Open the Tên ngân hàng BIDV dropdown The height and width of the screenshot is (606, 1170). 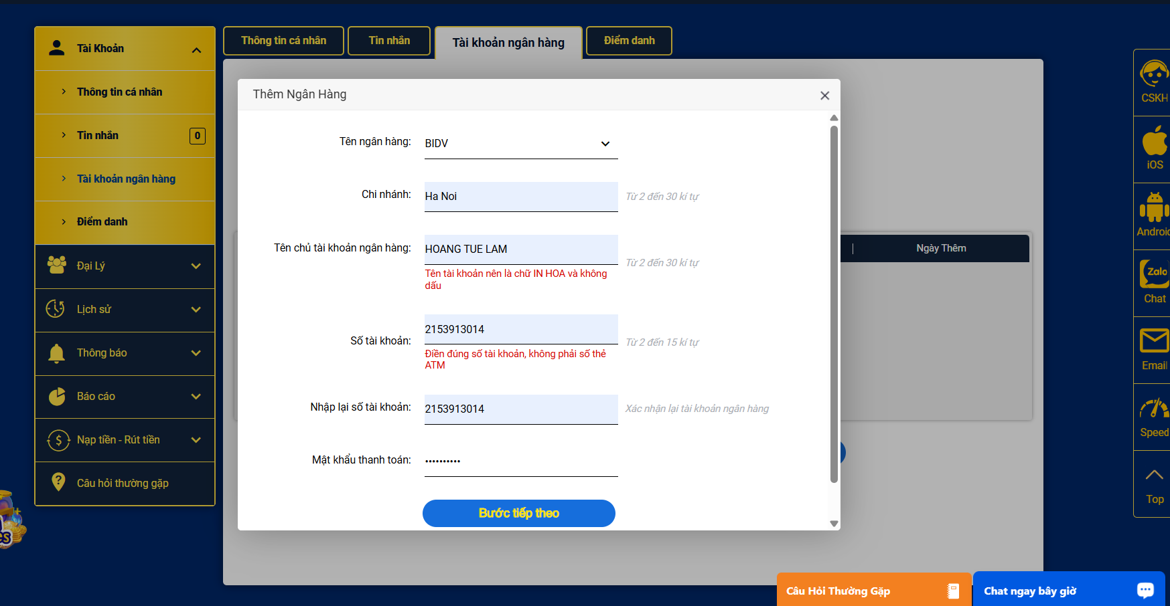tap(520, 144)
